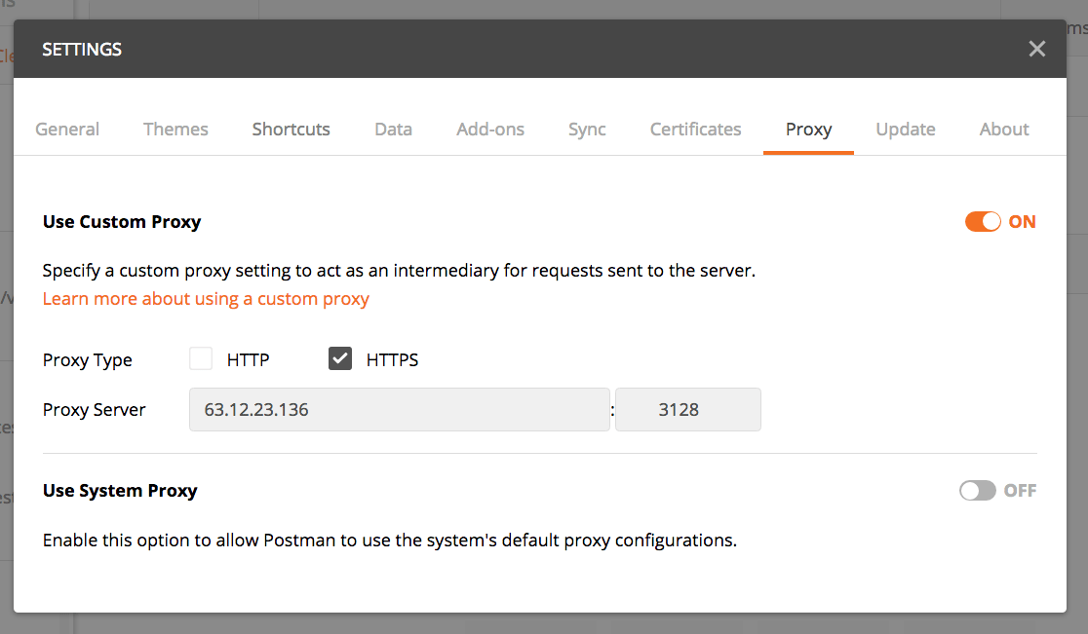
Task: Go to the Shortcuts tab
Action: coord(291,129)
